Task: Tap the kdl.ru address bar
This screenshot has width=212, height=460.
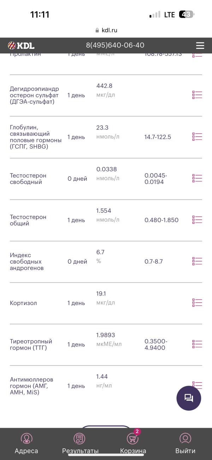Action: coord(106,30)
